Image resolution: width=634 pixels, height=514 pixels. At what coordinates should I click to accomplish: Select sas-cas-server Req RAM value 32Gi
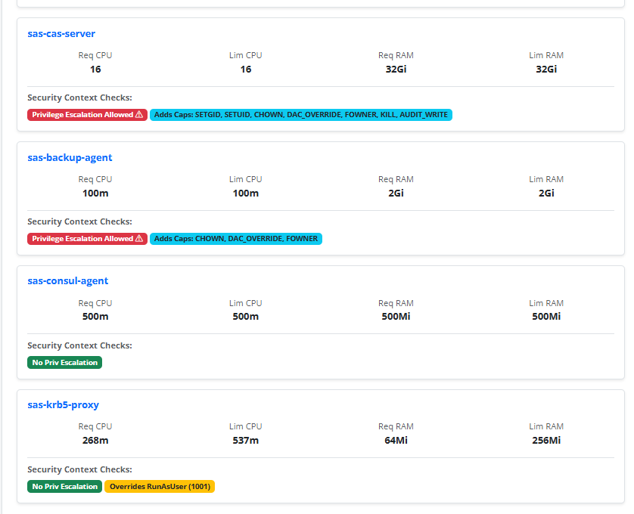coord(396,70)
